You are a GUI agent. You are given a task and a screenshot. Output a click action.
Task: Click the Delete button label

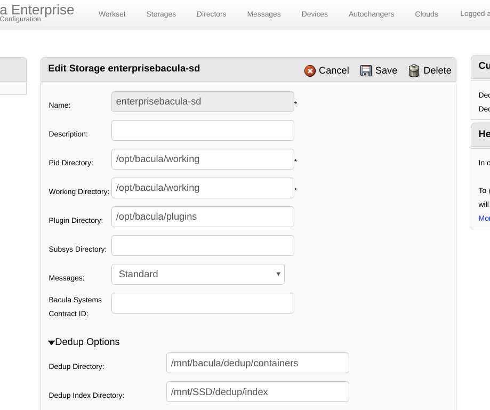(437, 70)
